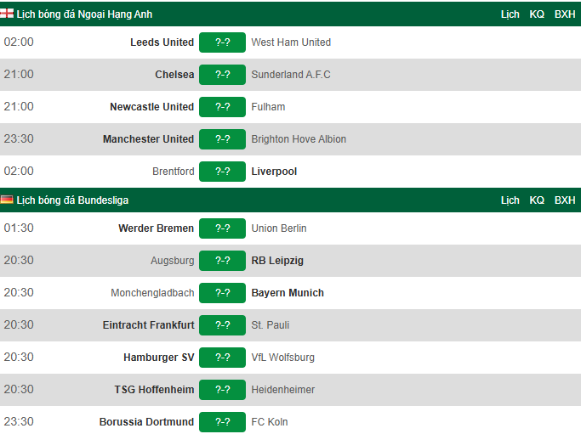
Task: Open the Manchester United team link
Action: tap(148, 139)
